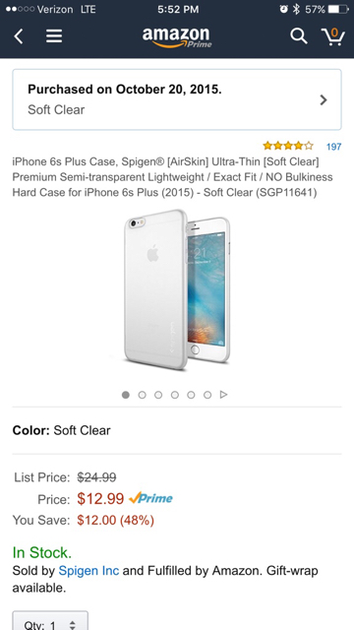The image size is (354, 630).
Task: Tap the next-image arrow after dots
Action: point(224,395)
